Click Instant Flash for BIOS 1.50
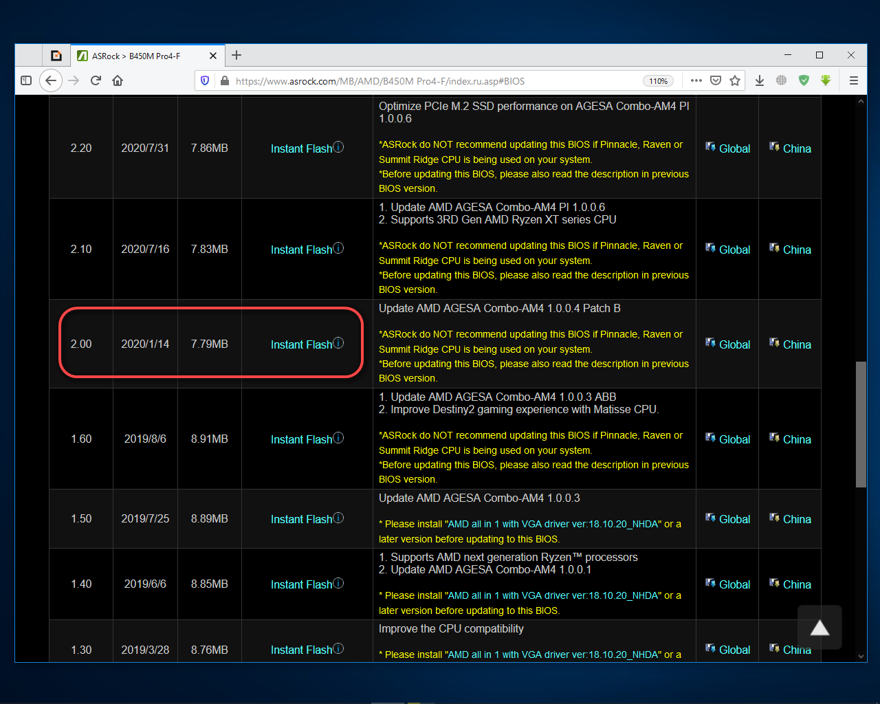880x704 pixels. tap(301, 519)
